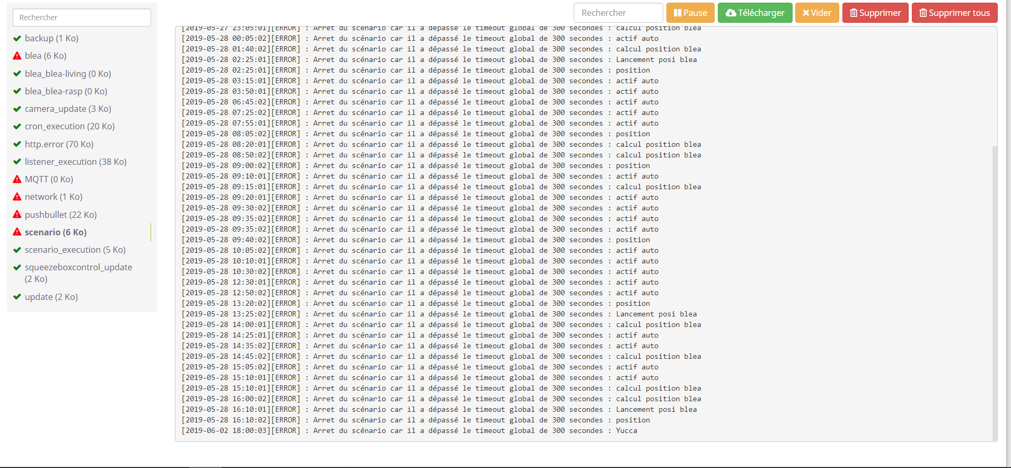Click the red warning icon beside blea
Viewport: 1011px width, 468px height.
tap(17, 56)
